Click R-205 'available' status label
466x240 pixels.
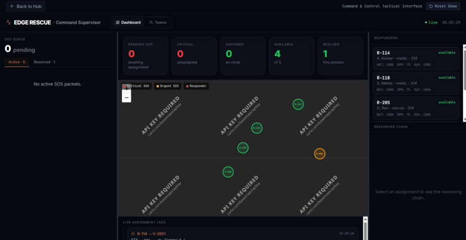(x=447, y=102)
